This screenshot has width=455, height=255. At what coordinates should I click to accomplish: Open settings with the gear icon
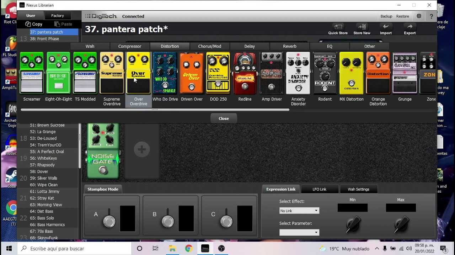pyautogui.click(x=419, y=16)
